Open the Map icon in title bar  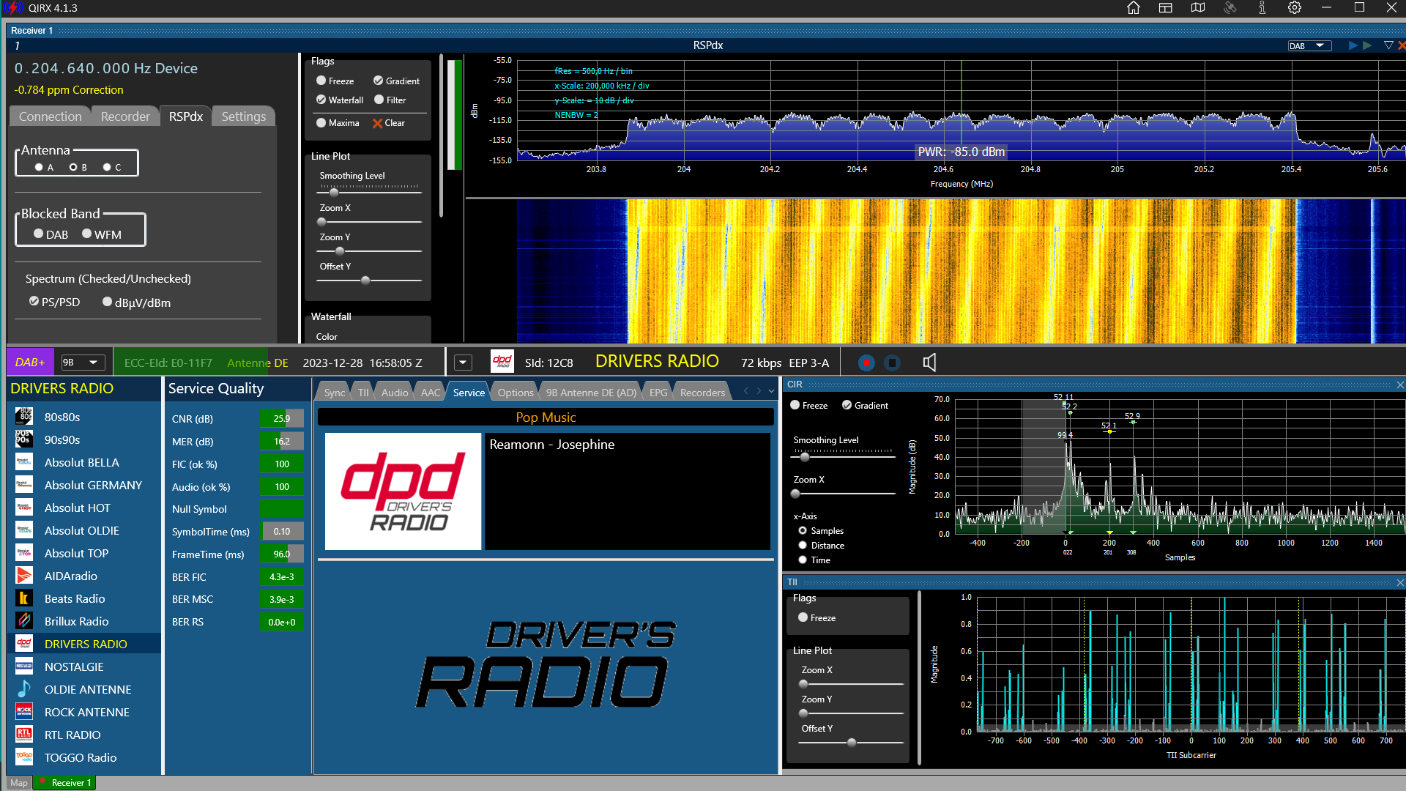tap(1198, 8)
